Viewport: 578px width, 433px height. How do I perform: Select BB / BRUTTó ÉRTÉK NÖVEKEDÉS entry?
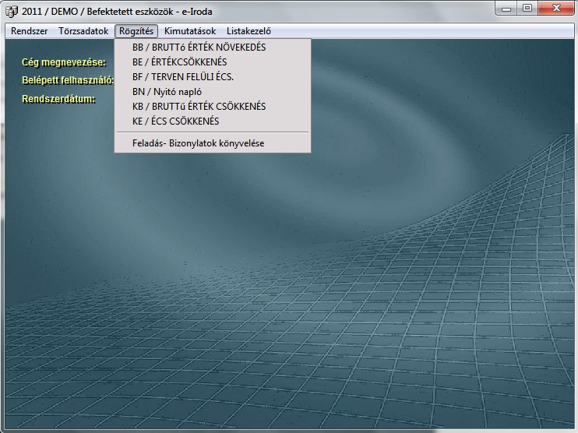coord(199,48)
